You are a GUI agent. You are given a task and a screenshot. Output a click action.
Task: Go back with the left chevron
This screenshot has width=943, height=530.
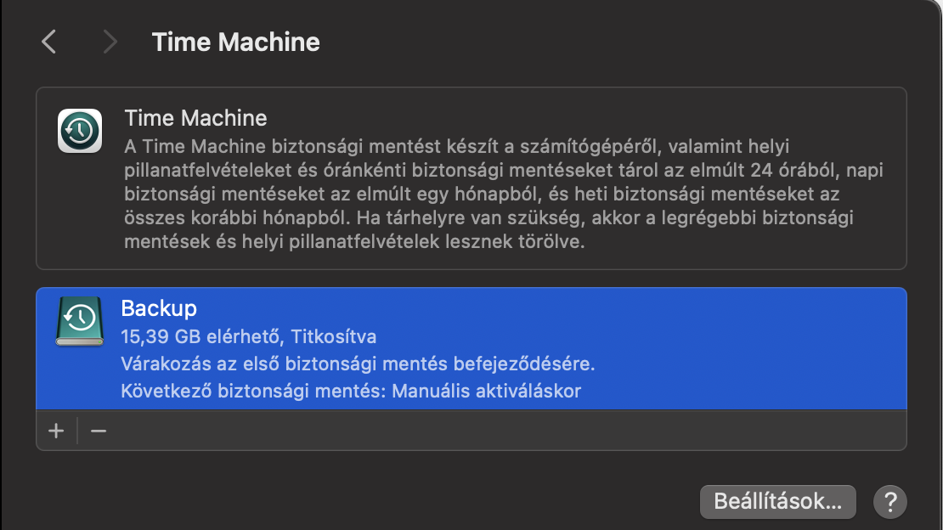point(48,42)
